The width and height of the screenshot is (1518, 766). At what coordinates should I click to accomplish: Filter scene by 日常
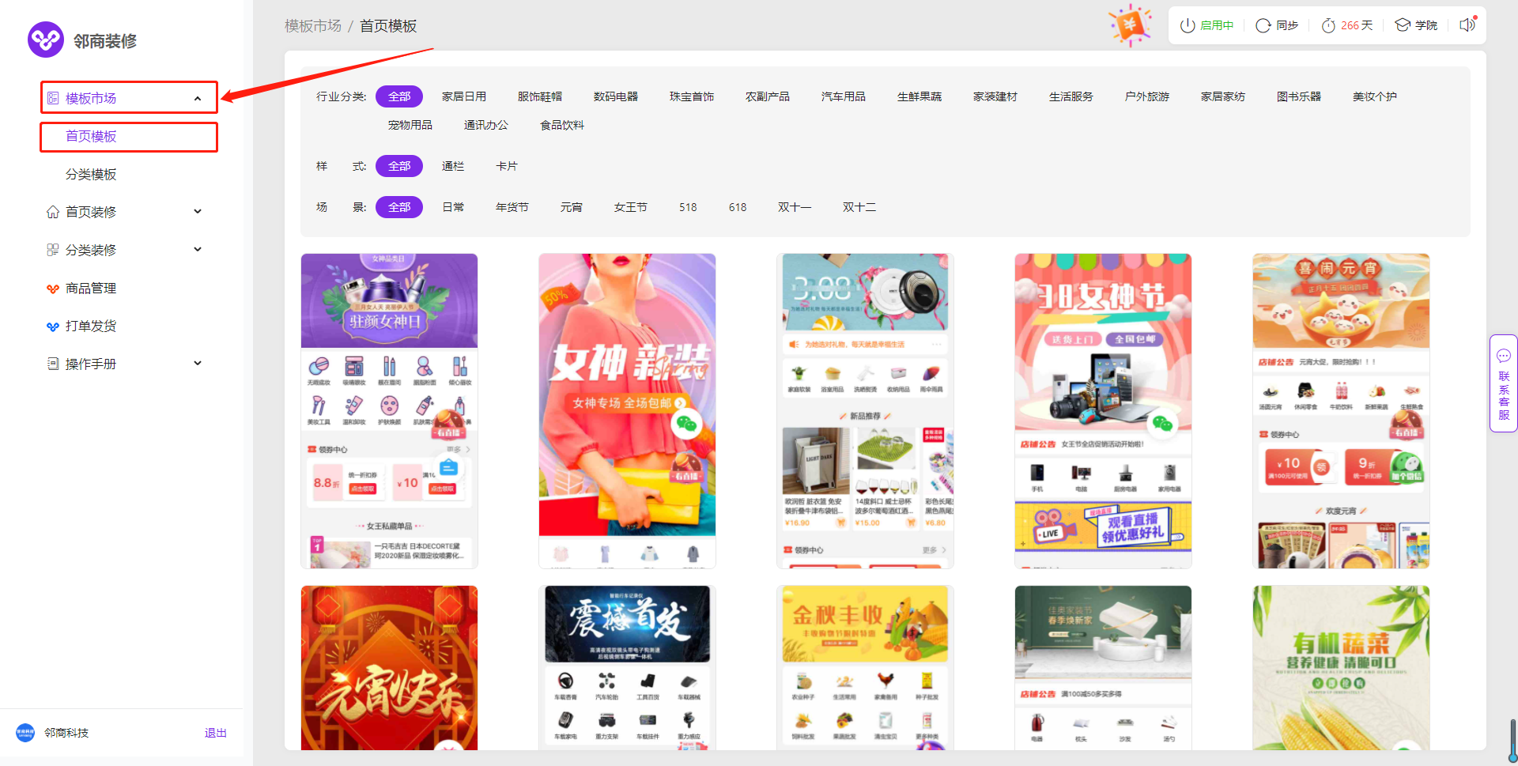coord(453,207)
